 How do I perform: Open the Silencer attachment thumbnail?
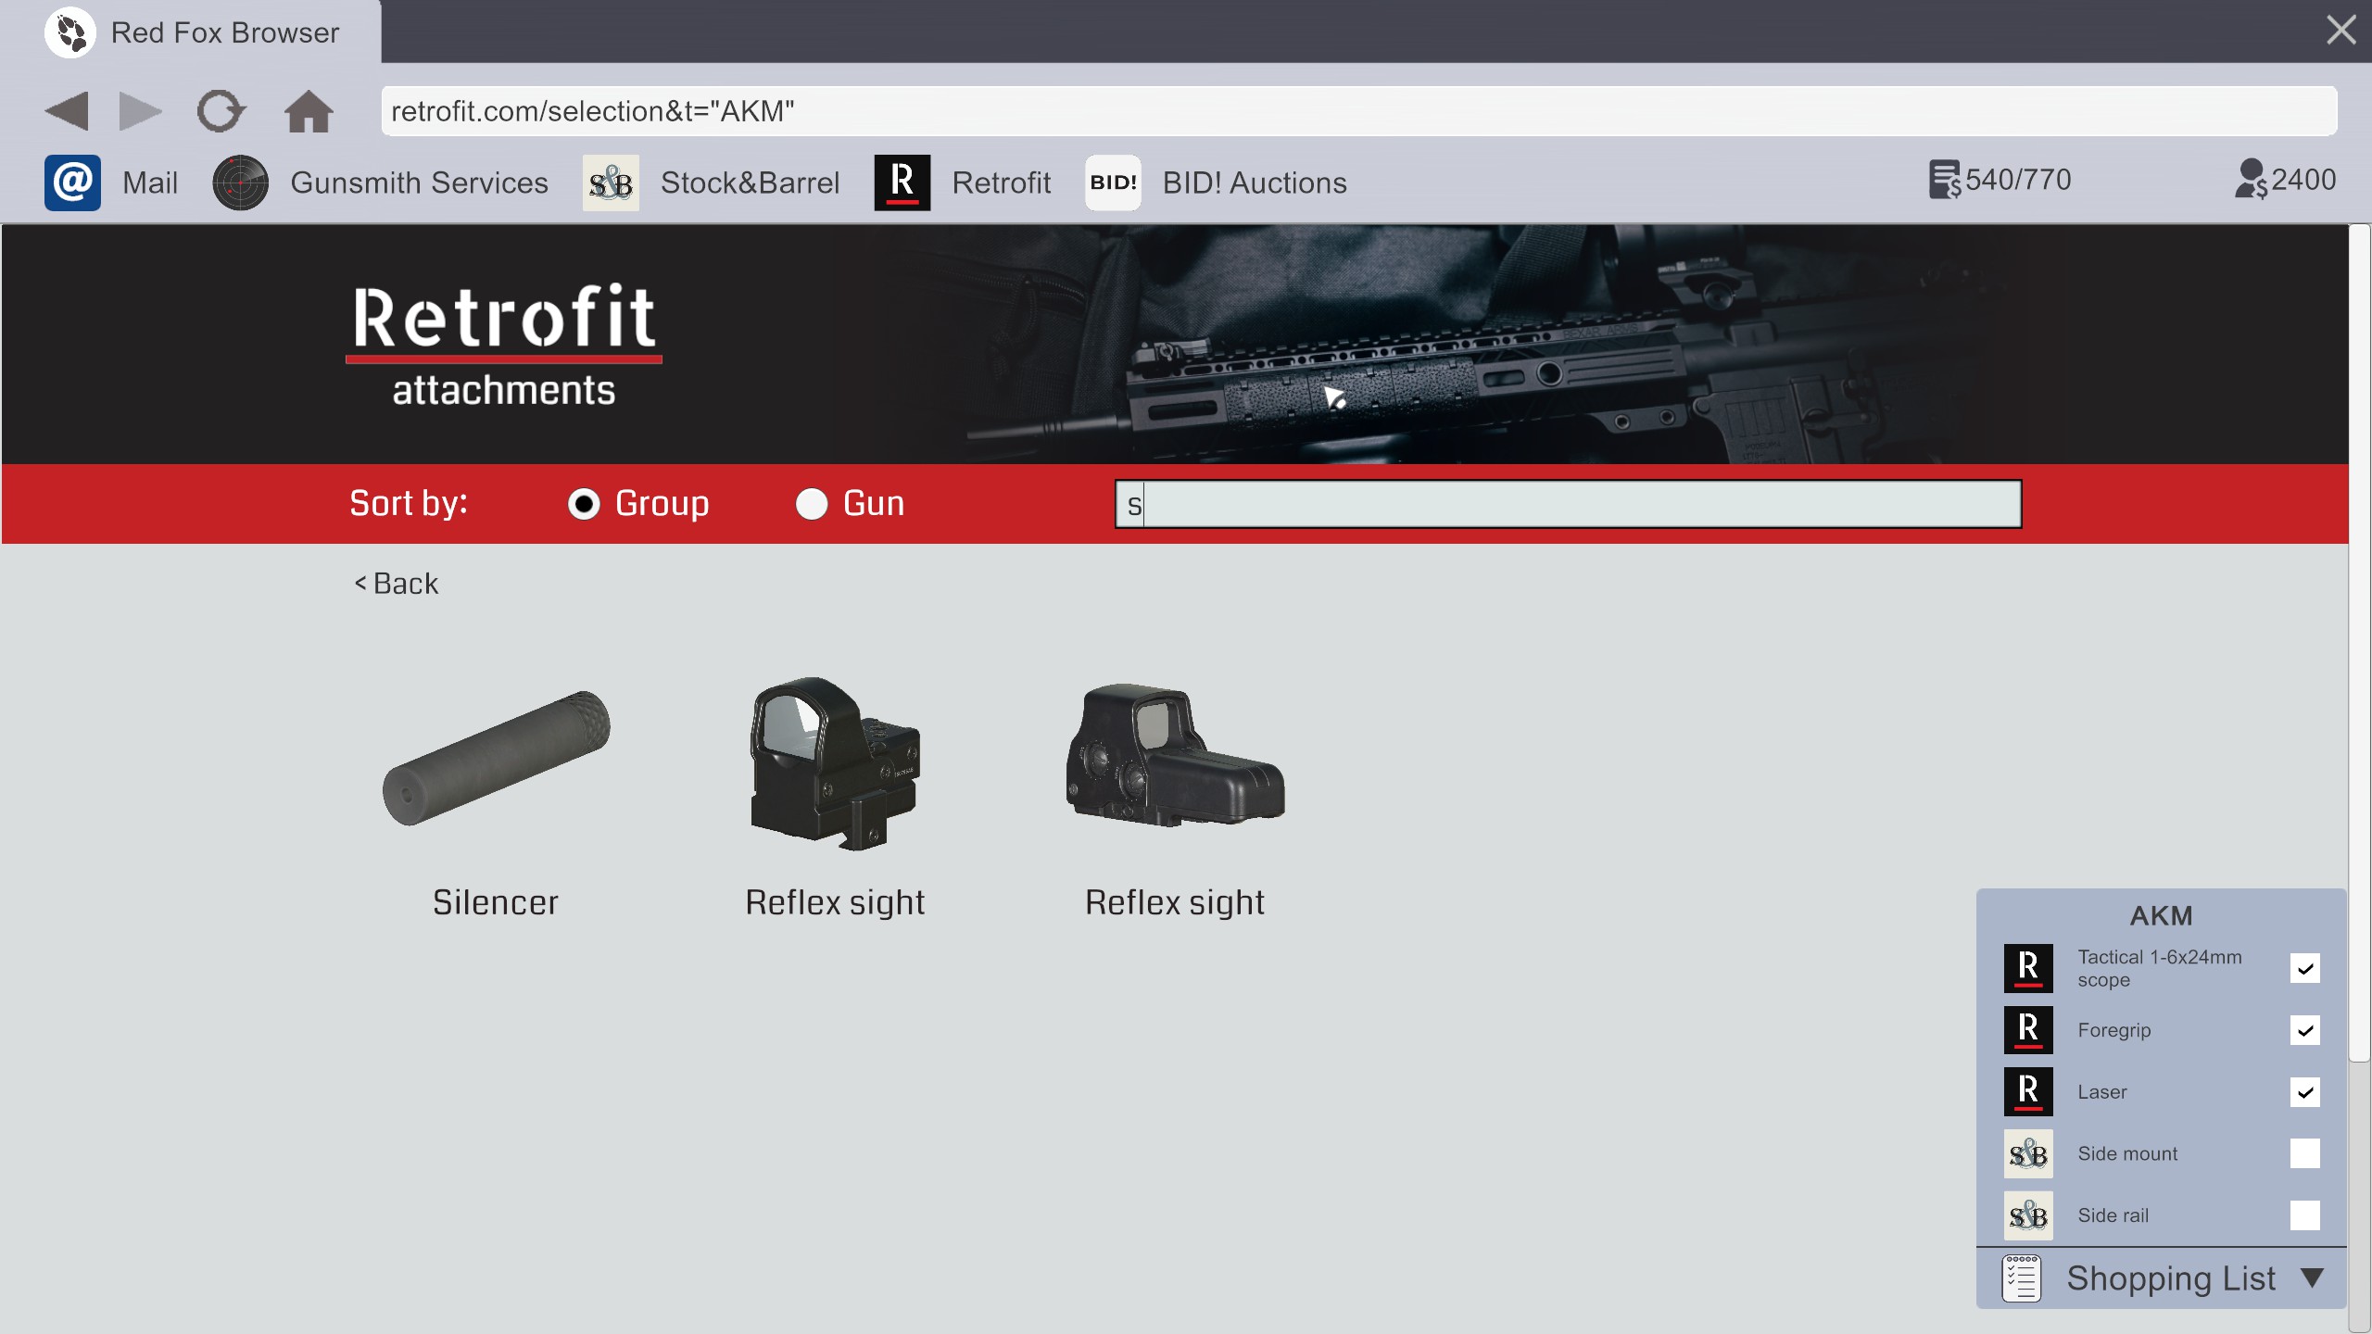496,760
